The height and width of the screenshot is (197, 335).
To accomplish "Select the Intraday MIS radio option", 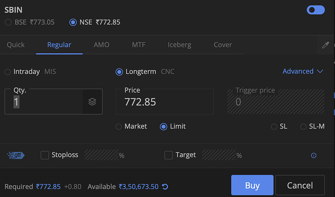I will coord(8,72).
